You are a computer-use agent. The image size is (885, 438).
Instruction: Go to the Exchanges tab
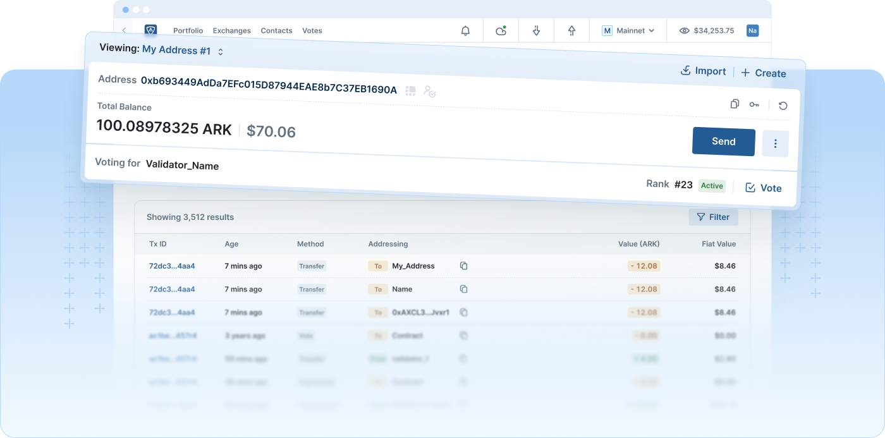[231, 30]
